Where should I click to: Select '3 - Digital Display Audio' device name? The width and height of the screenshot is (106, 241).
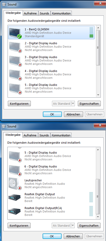pos(41,57)
